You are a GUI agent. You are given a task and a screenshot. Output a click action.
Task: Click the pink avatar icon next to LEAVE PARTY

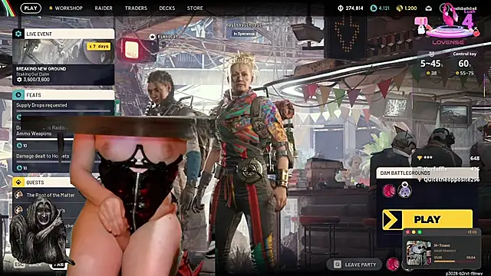pos(392,264)
